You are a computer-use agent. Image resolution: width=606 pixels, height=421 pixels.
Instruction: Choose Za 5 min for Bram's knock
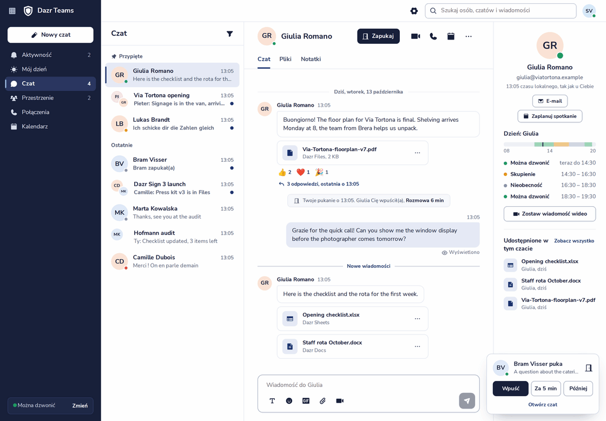(x=546, y=389)
